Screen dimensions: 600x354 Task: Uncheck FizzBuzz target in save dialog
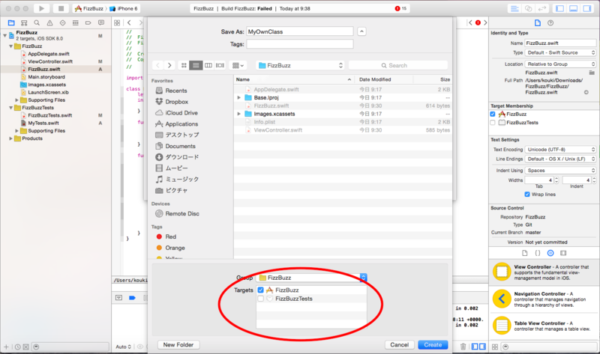click(x=260, y=290)
